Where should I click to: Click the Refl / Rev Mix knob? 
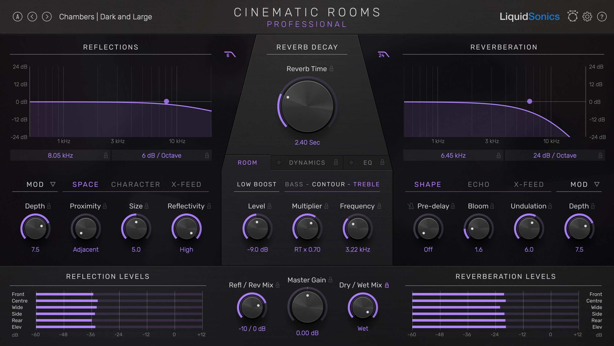[252, 307]
